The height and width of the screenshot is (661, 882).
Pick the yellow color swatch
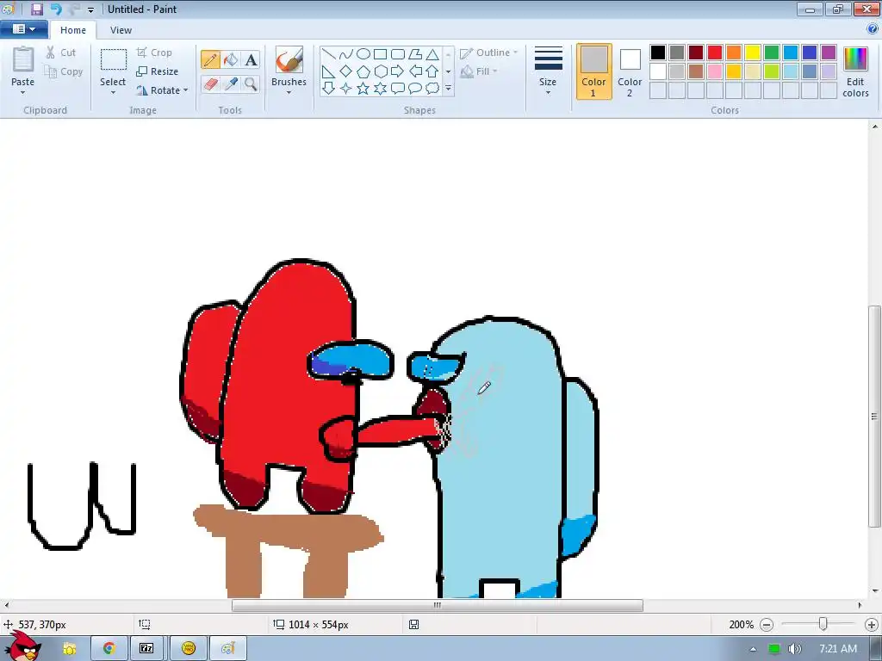(x=752, y=53)
